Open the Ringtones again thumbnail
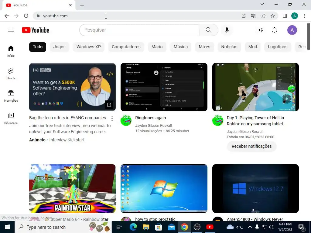 [x=164, y=87]
